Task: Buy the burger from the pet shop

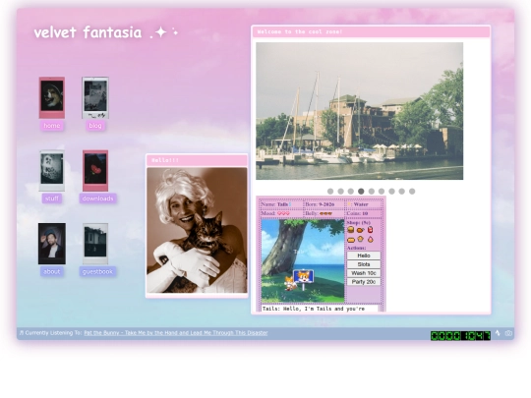Action: click(351, 230)
